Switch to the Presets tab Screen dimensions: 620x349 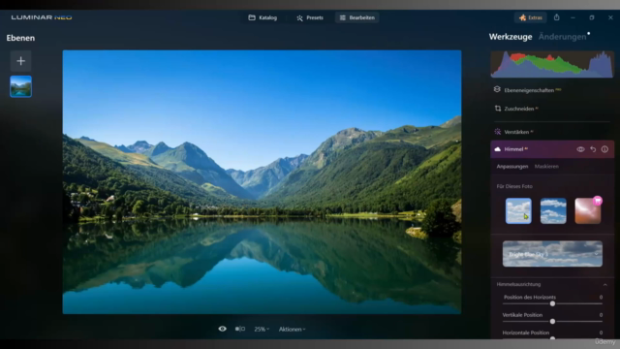[x=310, y=17]
